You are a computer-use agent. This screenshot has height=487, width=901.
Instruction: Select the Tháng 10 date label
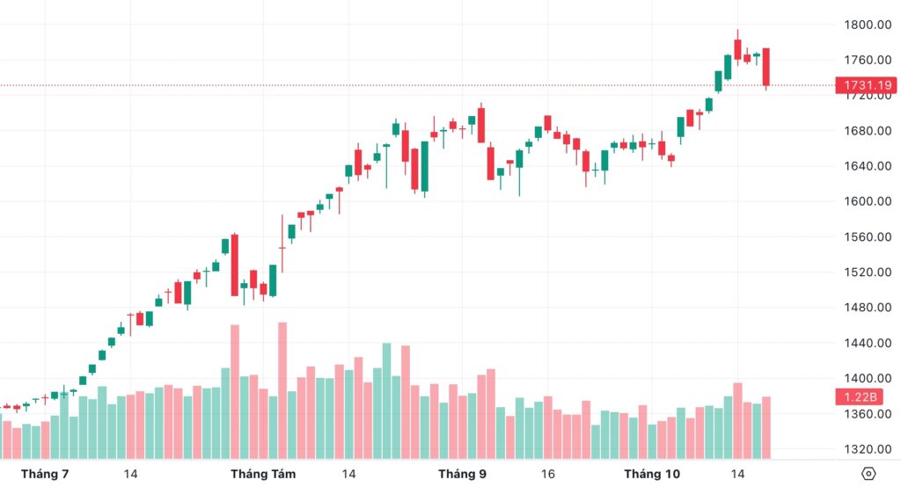(652, 474)
